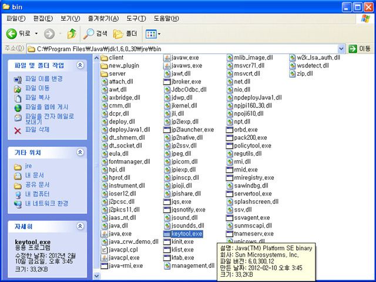Click the address bar path field
Viewport: 376px width, 282px height.
pyautogui.click(x=183, y=49)
